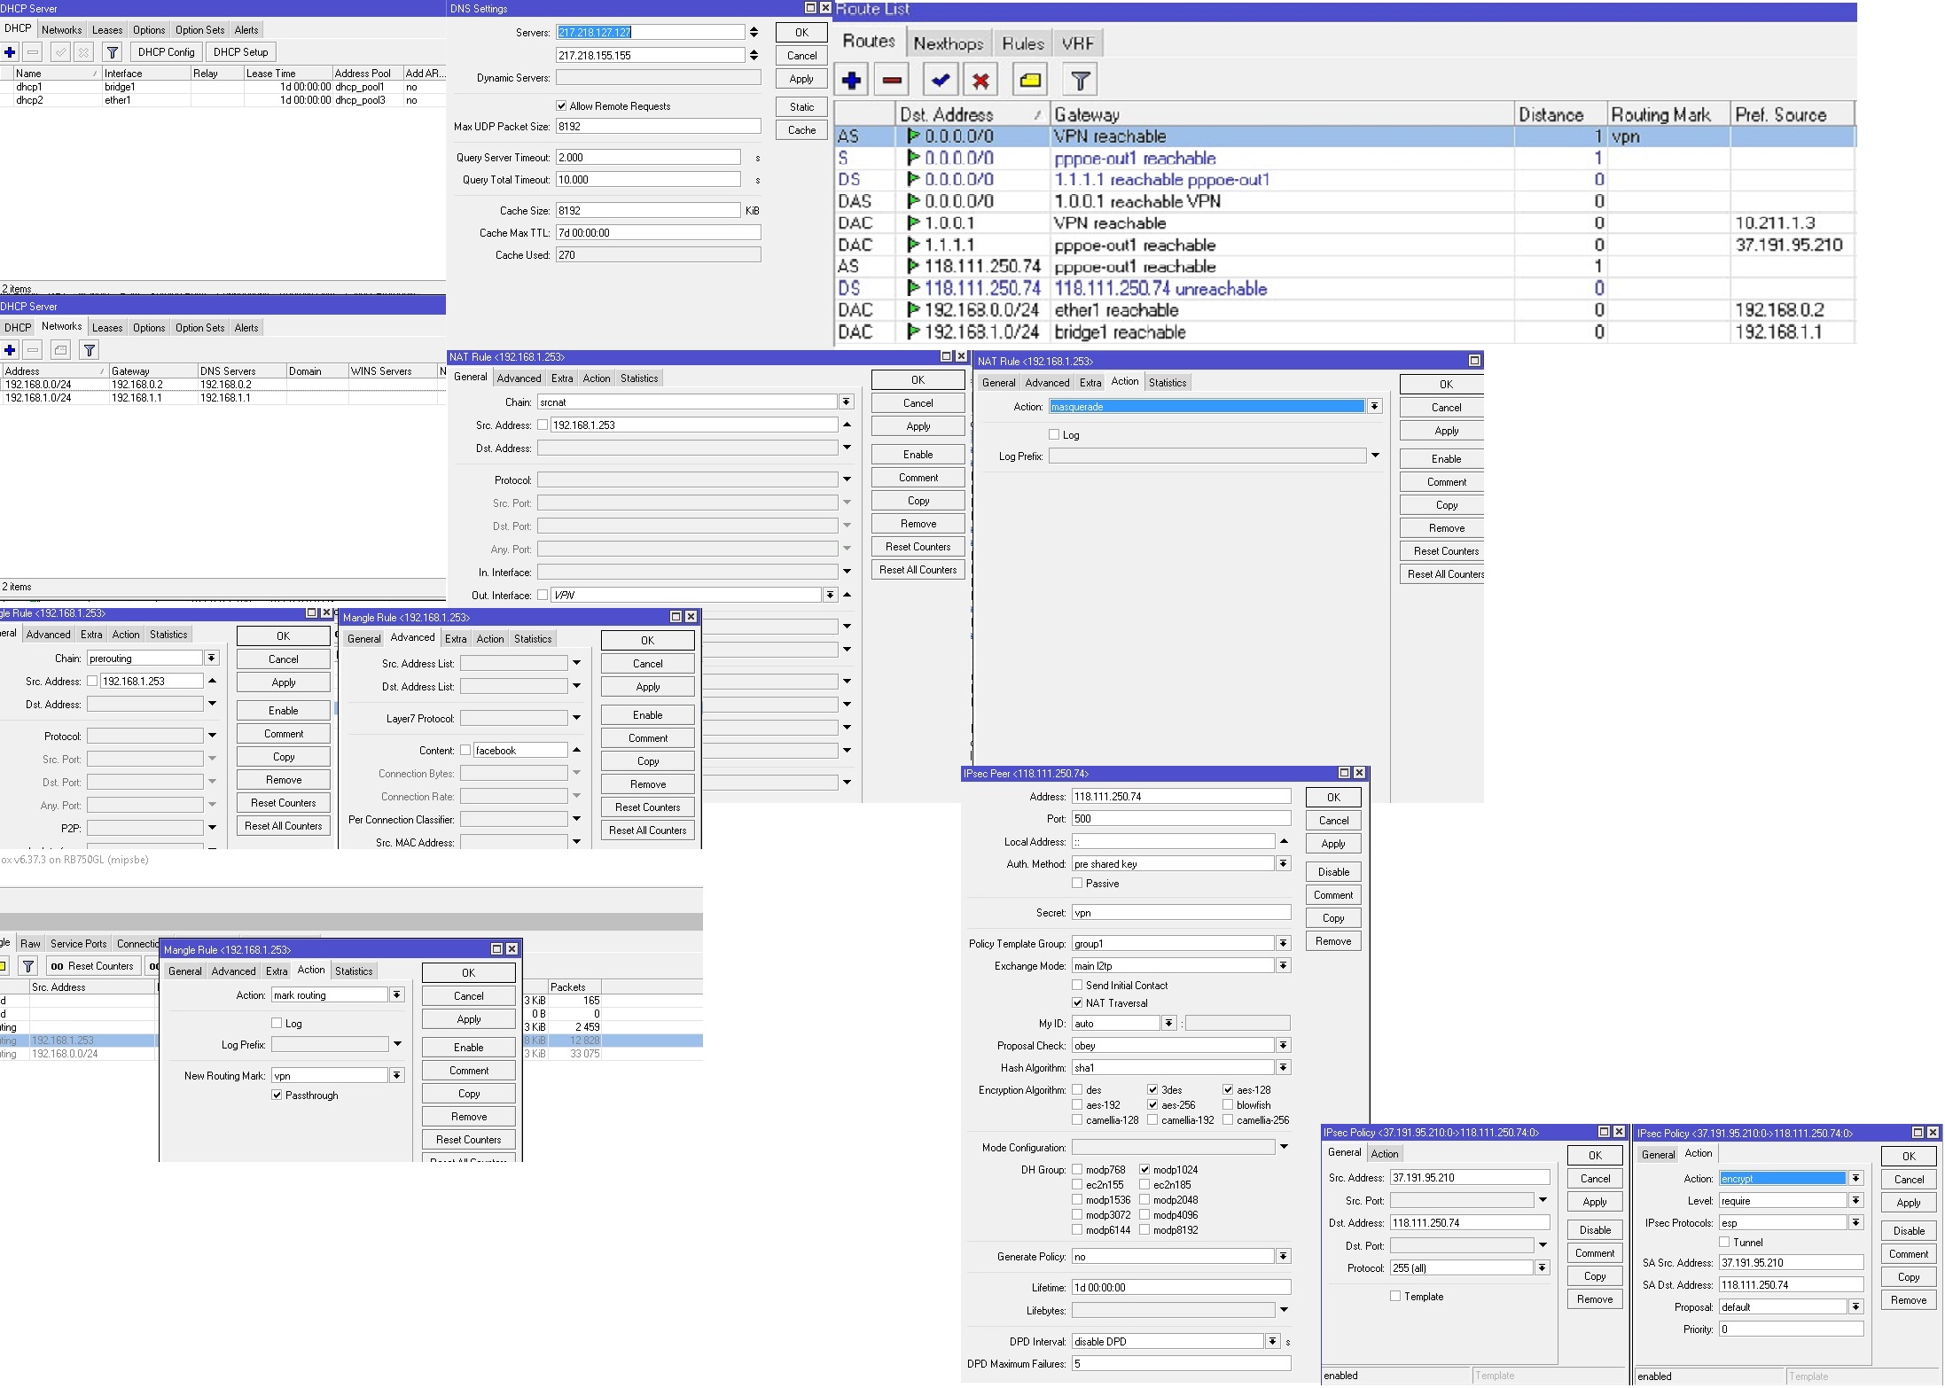
Task: Click the comment icon in DHCP Networks toolbar
Action: [x=60, y=350]
